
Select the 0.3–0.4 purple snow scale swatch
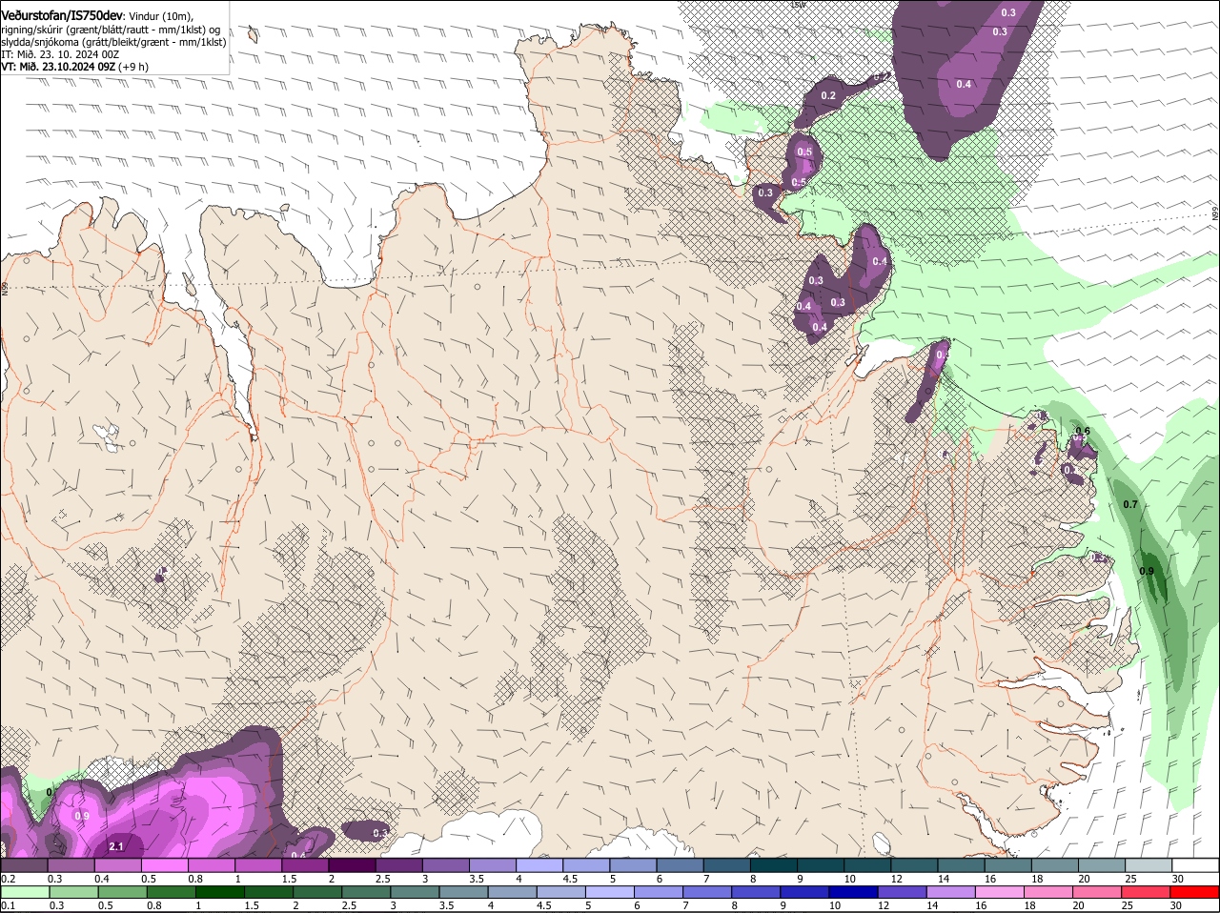pyautogui.click(x=71, y=864)
